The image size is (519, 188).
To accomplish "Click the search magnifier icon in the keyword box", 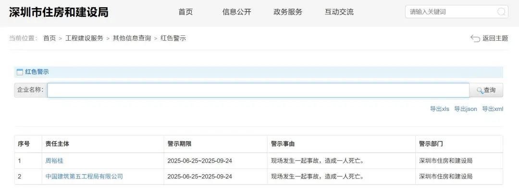I will click(501, 12).
